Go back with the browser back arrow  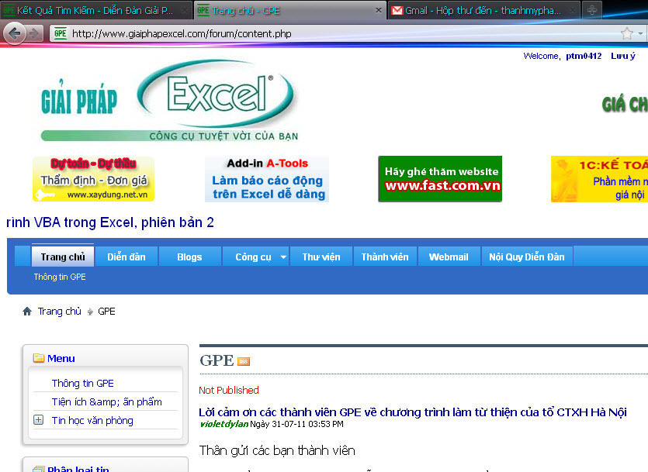point(15,33)
